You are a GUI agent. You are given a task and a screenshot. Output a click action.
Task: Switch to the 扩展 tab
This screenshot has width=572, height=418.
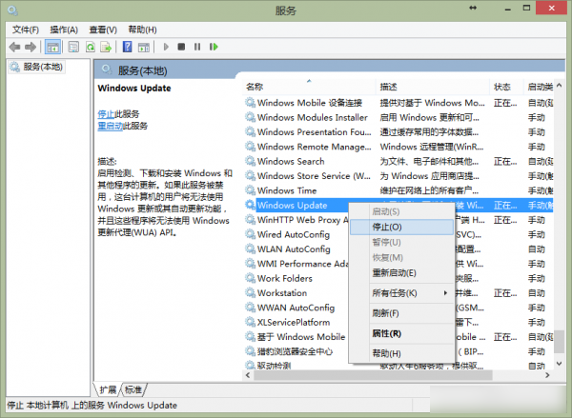108,390
